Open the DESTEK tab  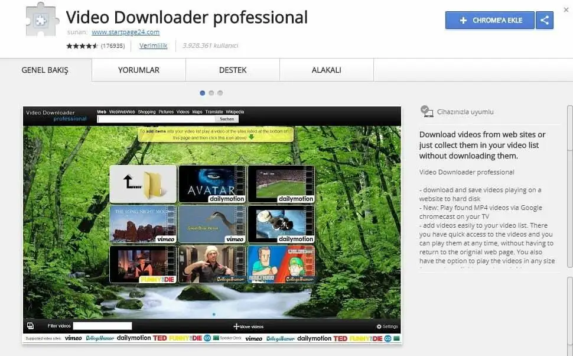(233, 70)
